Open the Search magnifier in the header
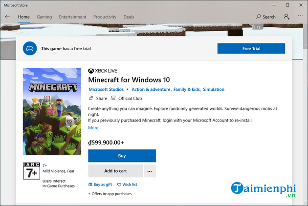 point(258,17)
